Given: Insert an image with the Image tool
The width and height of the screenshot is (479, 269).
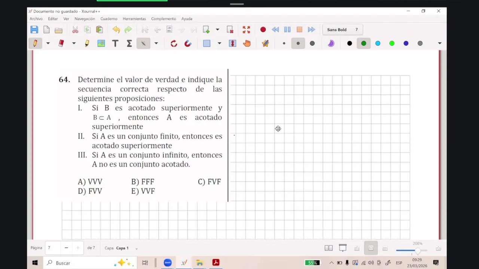Looking at the screenshot, I should pyautogui.click(x=101, y=43).
